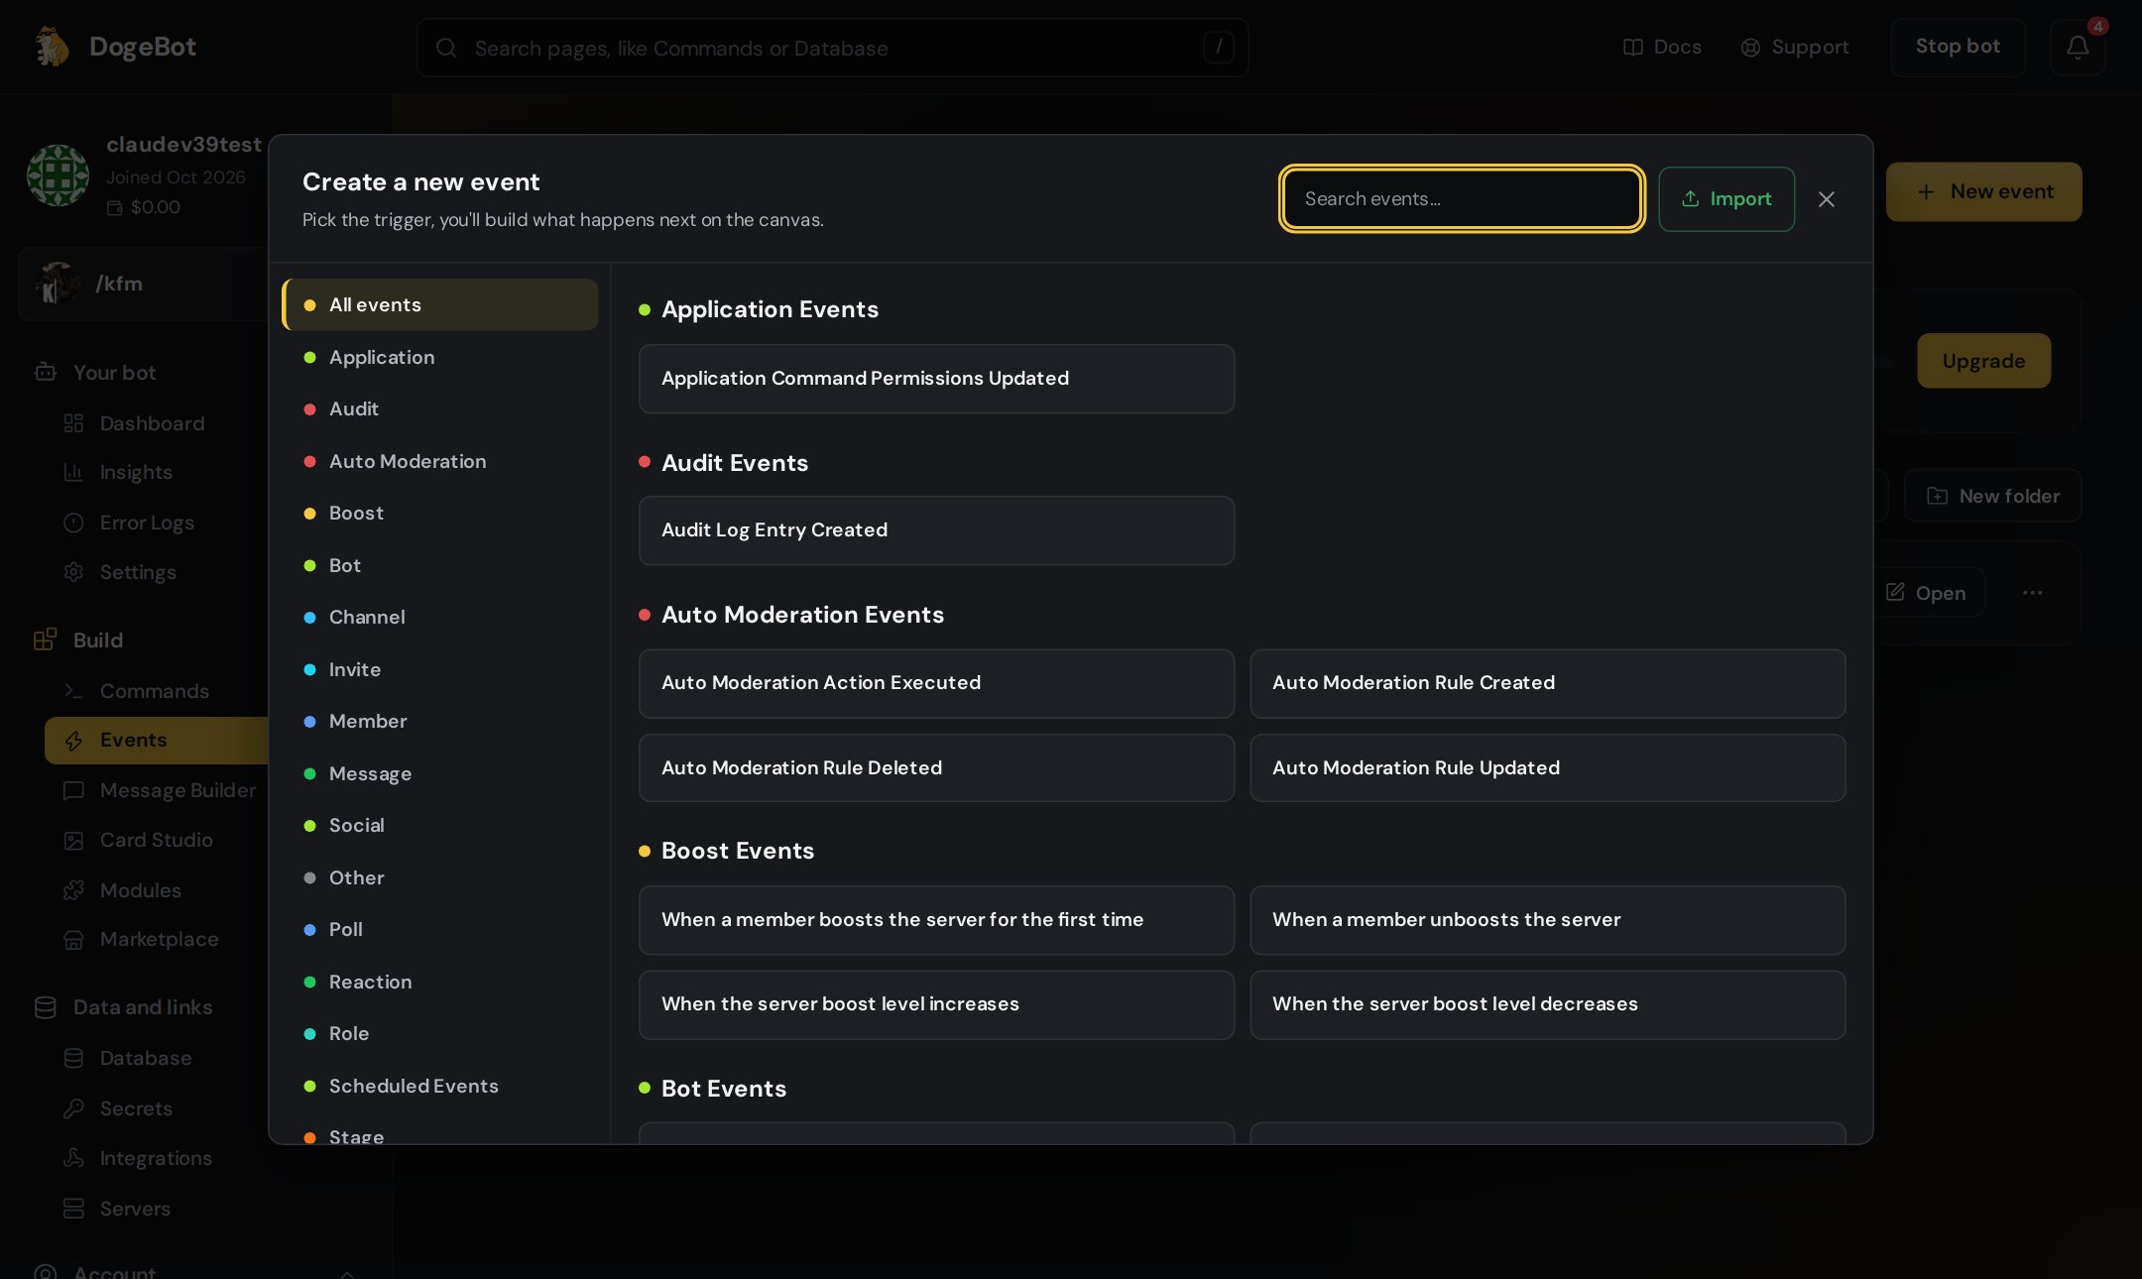Choose the Other category
This screenshot has width=2142, height=1279.
[440, 877]
